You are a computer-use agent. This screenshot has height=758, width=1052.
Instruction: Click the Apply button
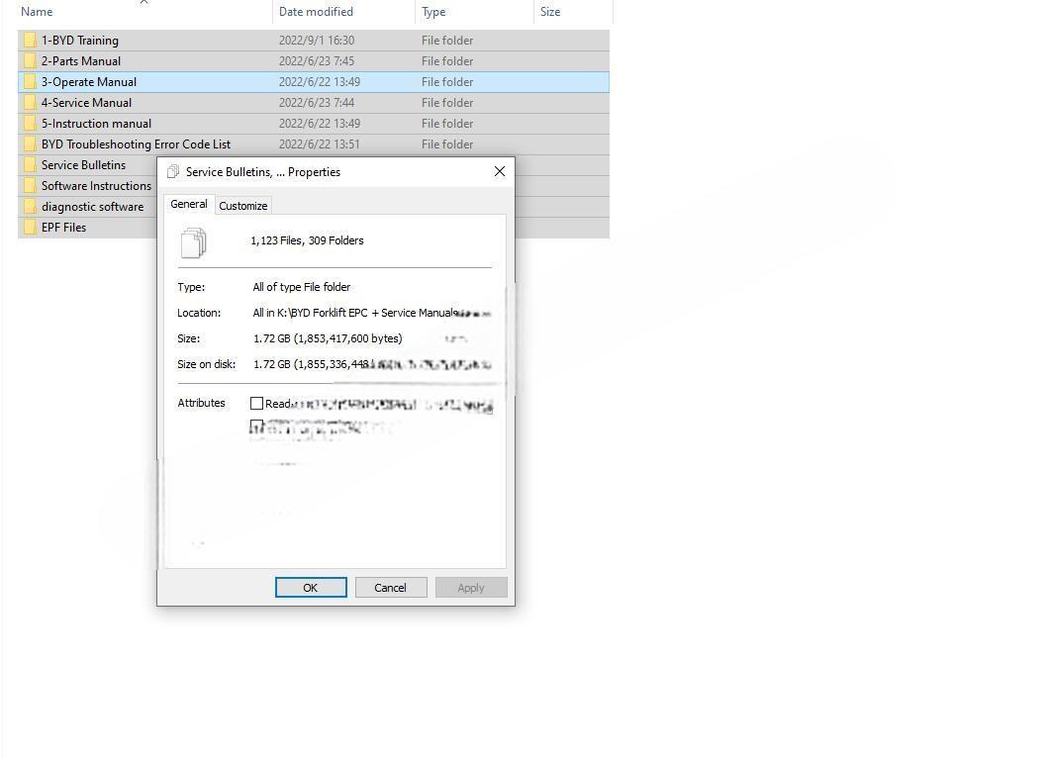pyautogui.click(x=471, y=588)
